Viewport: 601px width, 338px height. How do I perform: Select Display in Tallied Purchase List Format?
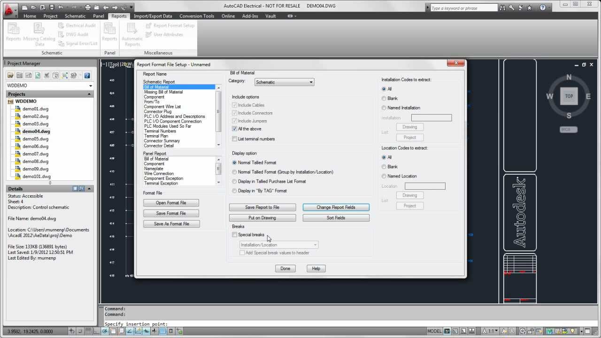[x=235, y=181]
